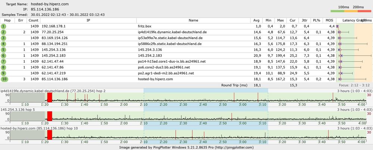Click the Focus: 2:12 - 3:12 label

click(355, 85)
